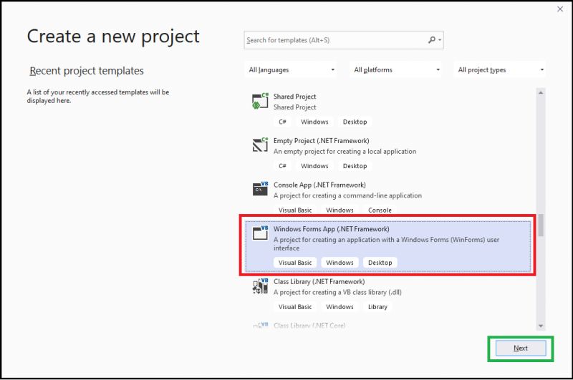Select Console App (.NET Framework) title
The image size is (573, 380).
pos(319,185)
